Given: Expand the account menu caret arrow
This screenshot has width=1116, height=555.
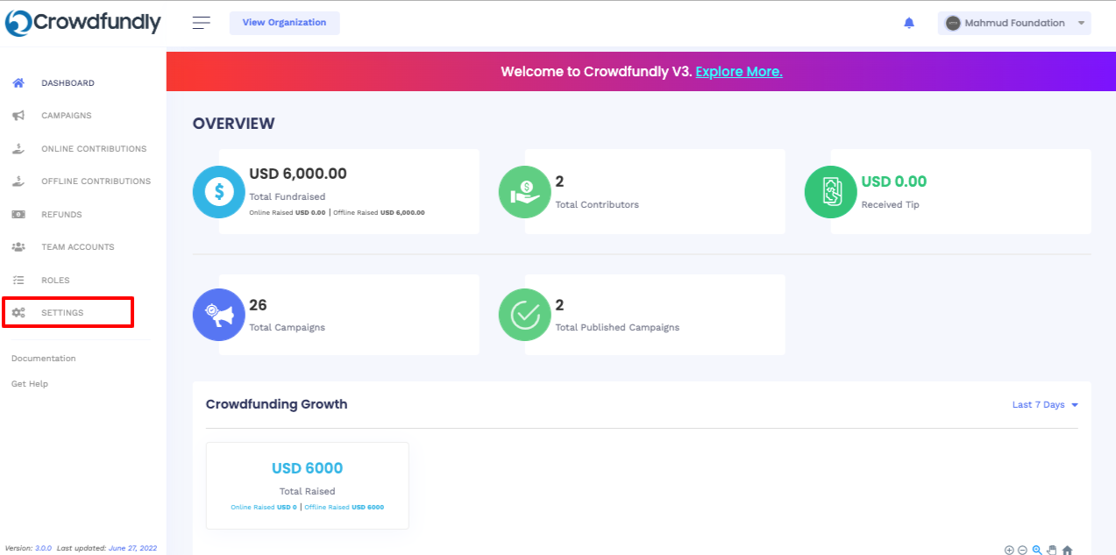Looking at the screenshot, I should (x=1081, y=24).
